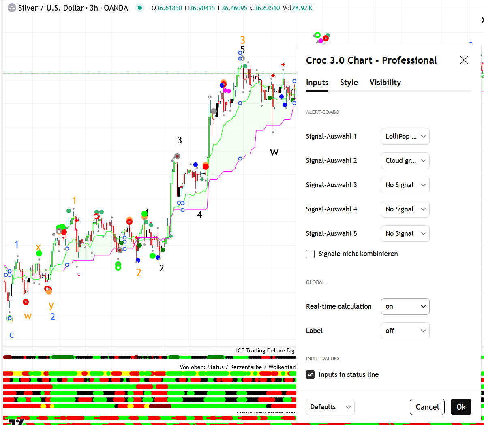Enable Signale nicht kombinieren checkbox
484x425 pixels.
tap(311, 254)
